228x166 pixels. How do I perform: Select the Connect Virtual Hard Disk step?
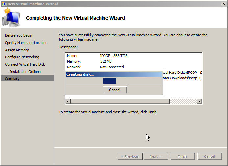tap(25, 64)
